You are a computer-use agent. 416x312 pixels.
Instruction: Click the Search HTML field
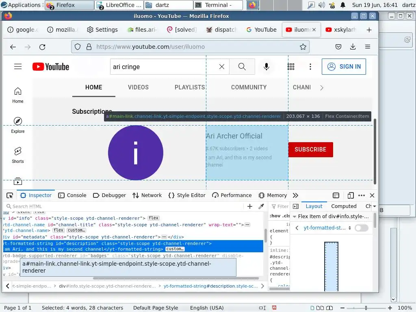pyautogui.click(x=125, y=206)
